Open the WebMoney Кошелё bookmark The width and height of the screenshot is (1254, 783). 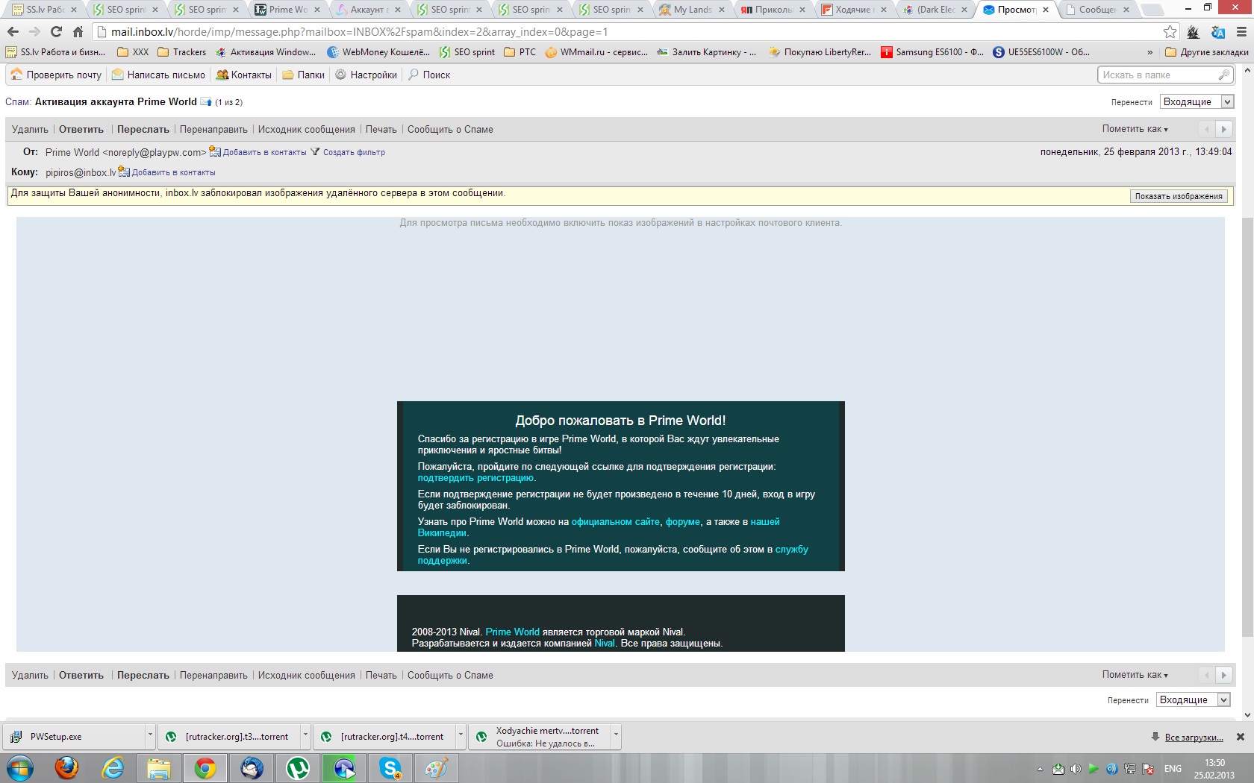(x=378, y=52)
